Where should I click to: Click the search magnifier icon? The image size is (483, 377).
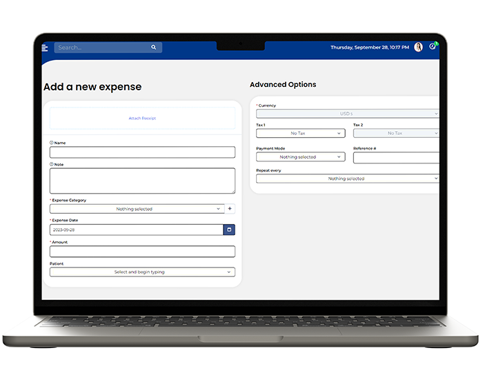[154, 48]
